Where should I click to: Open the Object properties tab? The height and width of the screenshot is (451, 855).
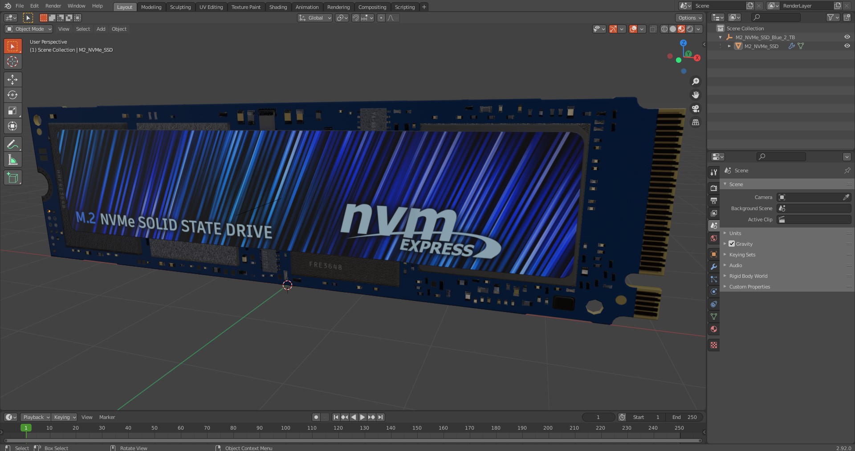pyautogui.click(x=714, y=254)
